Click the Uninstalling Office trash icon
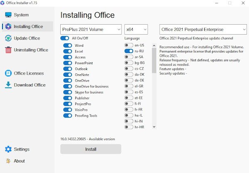Image resolution: width=249 pixels, height=173 pixels. tap(8, 50)
